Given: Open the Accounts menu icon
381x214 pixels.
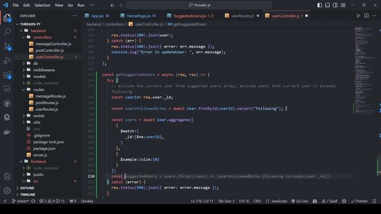Looking at the screenshot, I should [7, 177].
